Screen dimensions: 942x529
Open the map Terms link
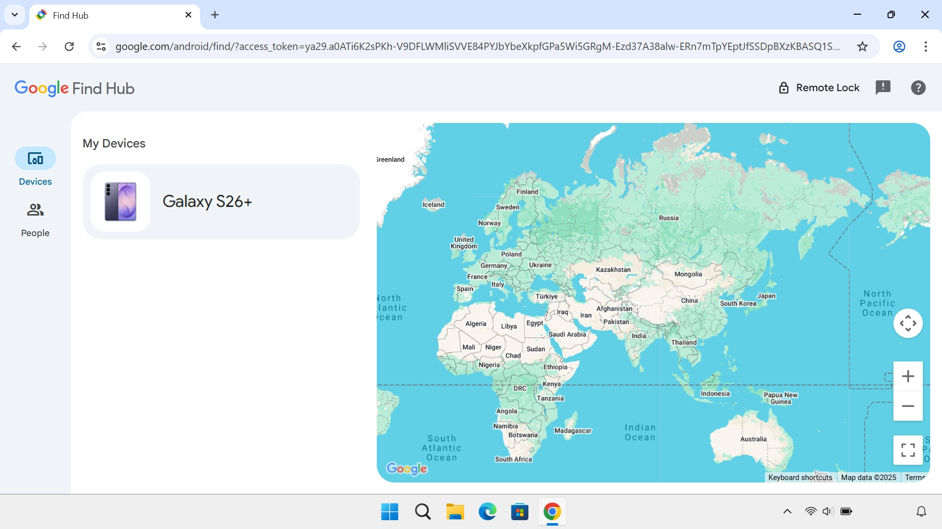click(915, 478)
